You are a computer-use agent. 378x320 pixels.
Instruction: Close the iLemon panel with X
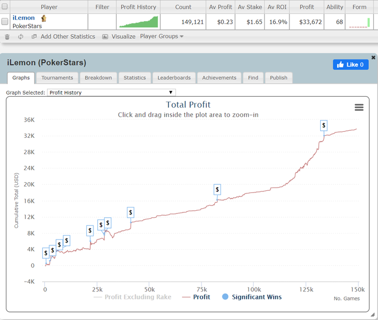coord(373,57)
